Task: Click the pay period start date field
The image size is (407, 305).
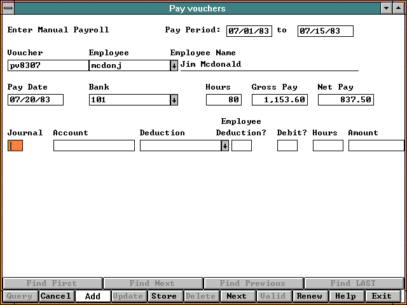Action: coord(249,31)
